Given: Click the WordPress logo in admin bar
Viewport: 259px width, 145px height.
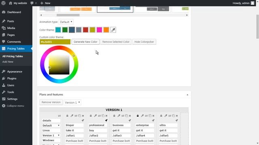Looking at the screenshot, I should pyautogui.click(x=3, y=3).
